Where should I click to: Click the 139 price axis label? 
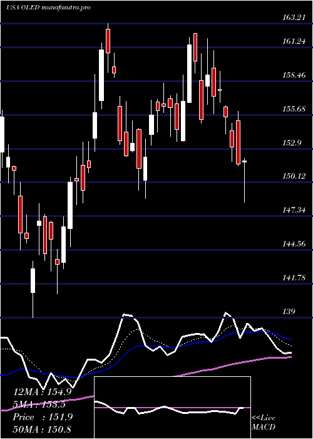pos(289,312)
